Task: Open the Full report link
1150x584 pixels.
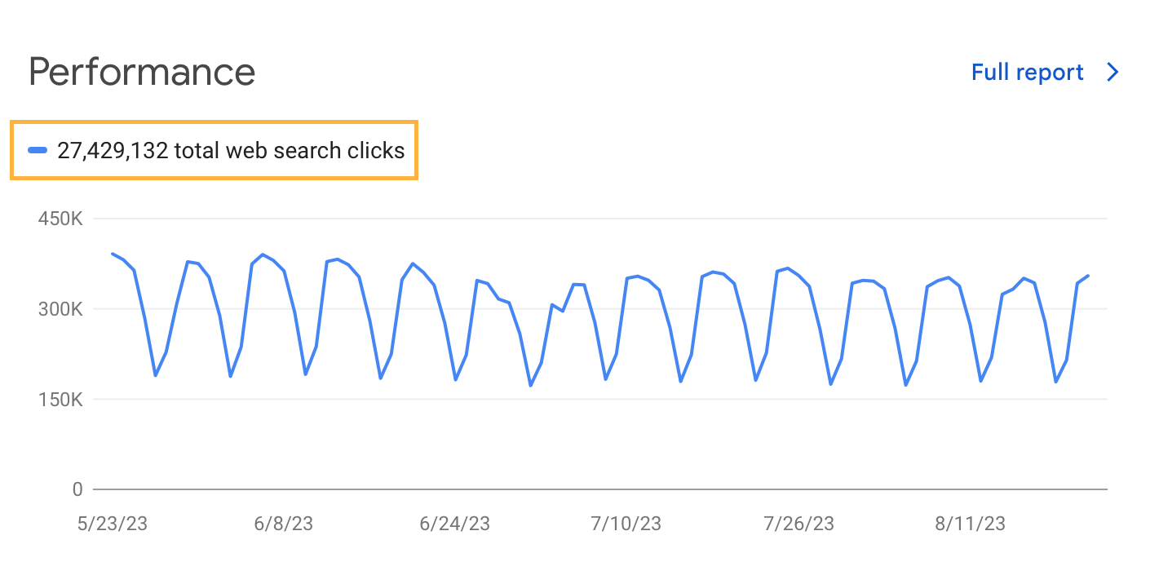Action: coord(1027,73)
